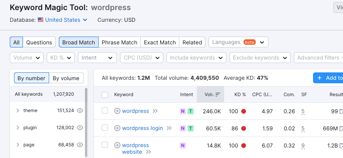Open the Languages beta dropdown
The width and height of the screenshot is (343, 158).
[x=239, y=42]
